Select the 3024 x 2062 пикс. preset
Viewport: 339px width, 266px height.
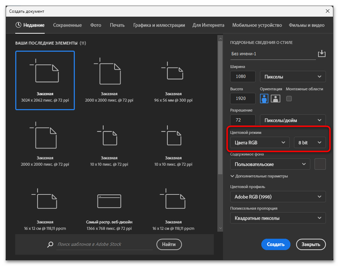(45, 80)
